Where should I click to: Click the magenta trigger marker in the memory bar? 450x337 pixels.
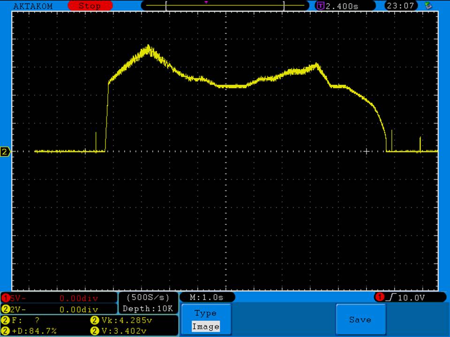tap(206, 2)
